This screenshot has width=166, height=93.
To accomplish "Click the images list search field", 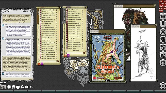I will click(x=75, y=53).
